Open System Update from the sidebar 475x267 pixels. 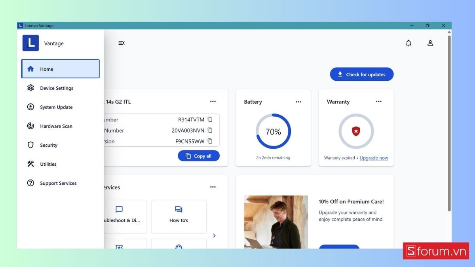(x=56, y=107)
